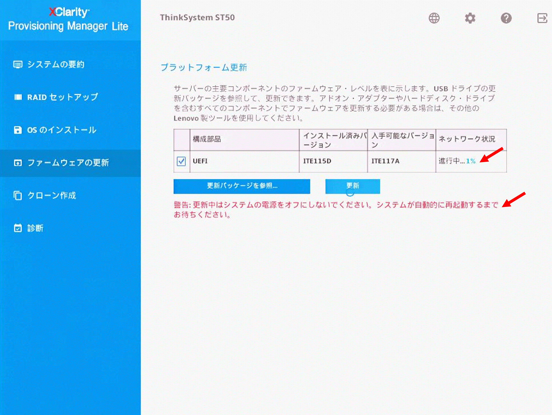Image resolution: width=552 pixels, height=415 pixels.
Task: Click the ファームウェアの更新 sidebar icon
Action: pos(18,163)
